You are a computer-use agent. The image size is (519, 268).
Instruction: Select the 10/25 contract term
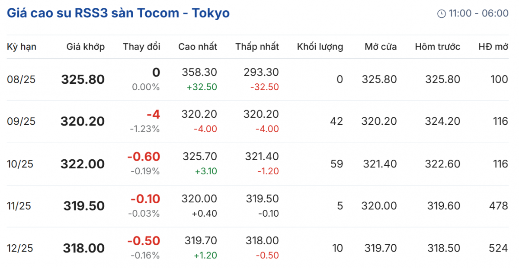click(21, 164)
